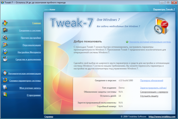
Task: Click the green icon beside Просмотр состояния
Action: (127, 42)
